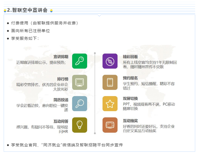The height and width of the screenshot is (156, 200).
Task: Click the 双屏切换 heading
Action: click(x=130, y=99)
